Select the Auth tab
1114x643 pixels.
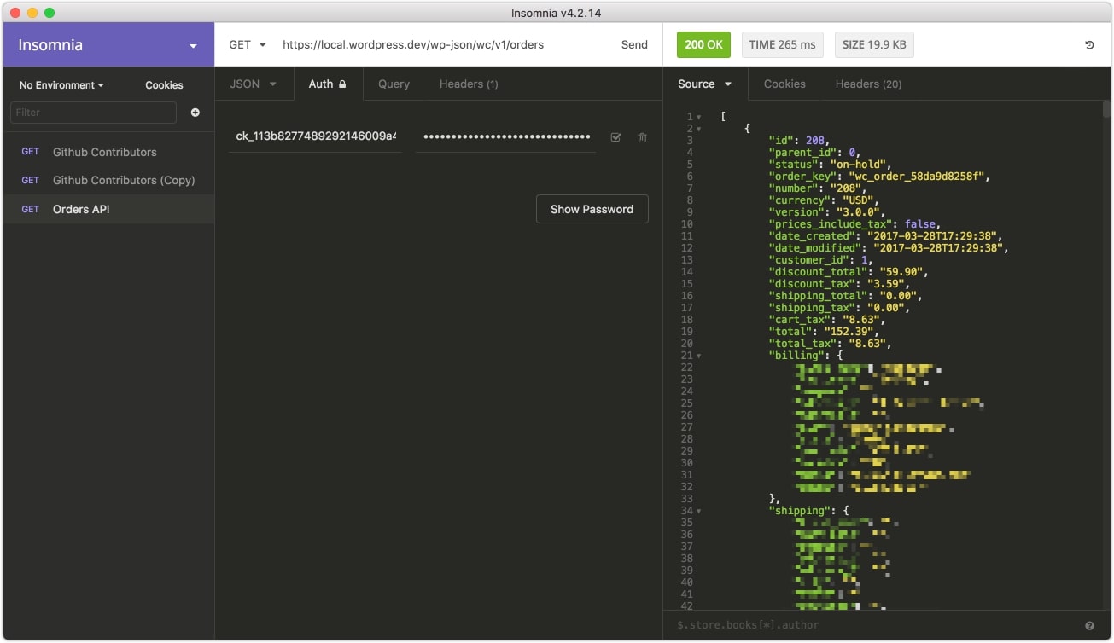(328, 84)
